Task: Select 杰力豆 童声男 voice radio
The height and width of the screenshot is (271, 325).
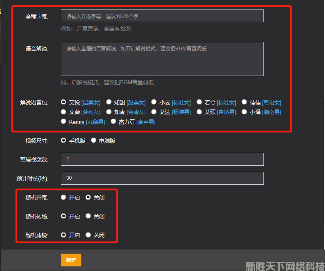Action: click(113, 122)
